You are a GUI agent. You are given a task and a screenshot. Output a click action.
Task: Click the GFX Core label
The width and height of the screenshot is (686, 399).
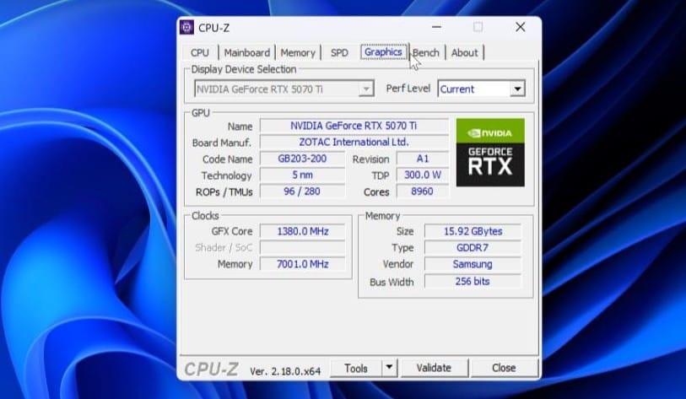click(x=232, y=231)
